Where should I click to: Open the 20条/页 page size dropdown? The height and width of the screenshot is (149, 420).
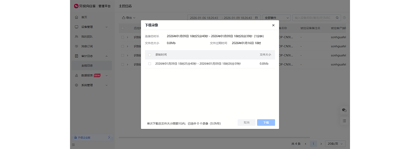[335, 144]
